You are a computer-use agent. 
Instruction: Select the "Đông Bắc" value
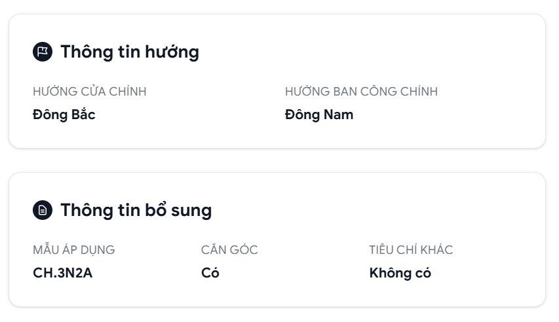tap(64, 115)
